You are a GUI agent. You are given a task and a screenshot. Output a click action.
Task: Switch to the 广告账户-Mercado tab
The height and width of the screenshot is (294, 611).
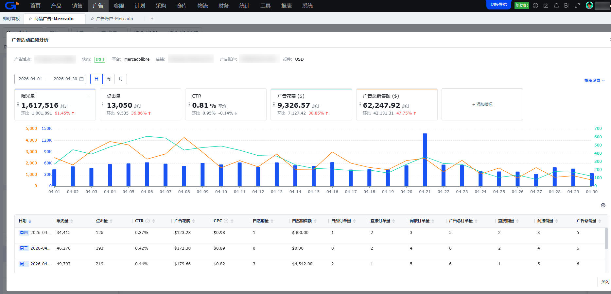[x=114, y=19]
